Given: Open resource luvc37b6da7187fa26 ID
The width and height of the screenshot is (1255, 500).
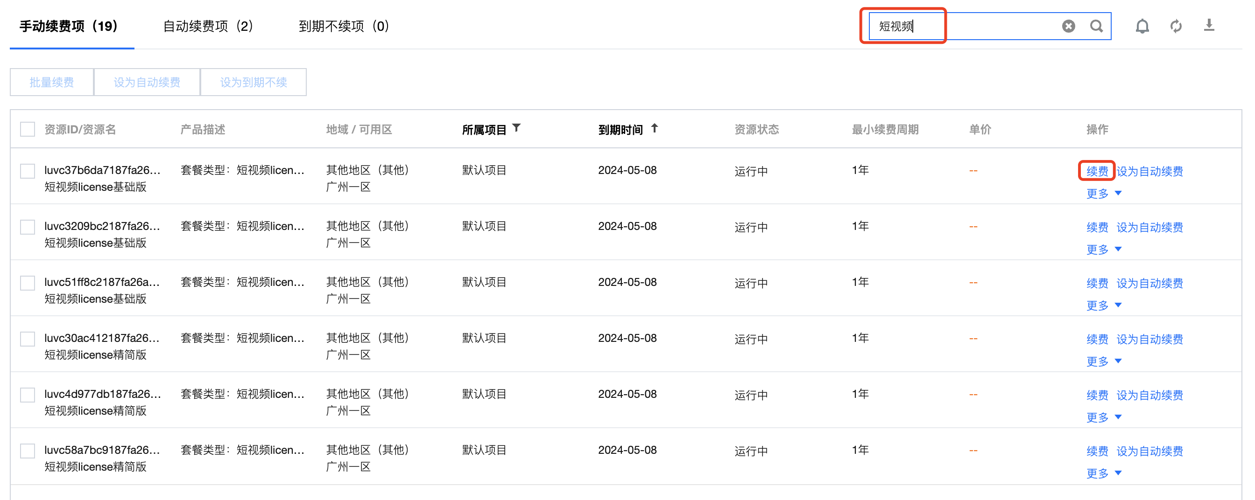Looking at the screenshot, I should pyautogui.click(x=102, y=170).
